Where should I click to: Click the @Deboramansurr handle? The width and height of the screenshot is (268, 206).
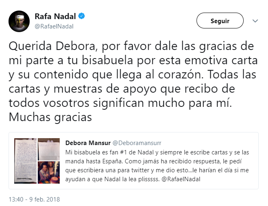tap(137, 143)
